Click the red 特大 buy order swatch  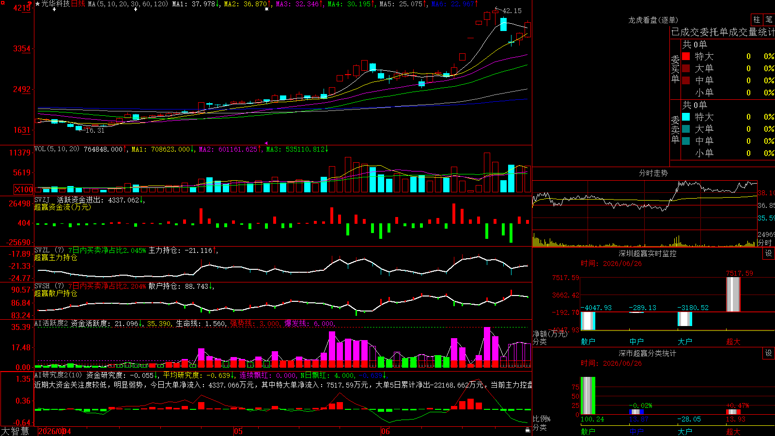pyautogui.click(x=686, y=56)
